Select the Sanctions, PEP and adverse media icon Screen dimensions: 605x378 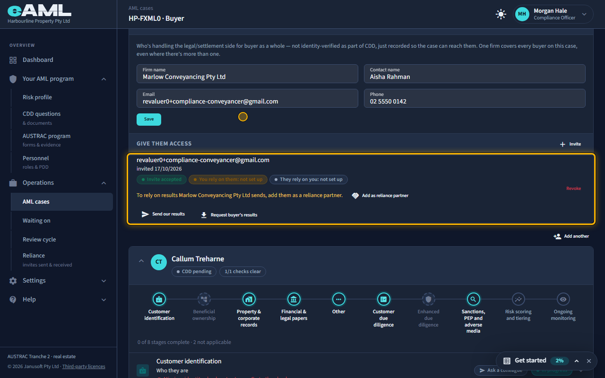coord(473,299)
